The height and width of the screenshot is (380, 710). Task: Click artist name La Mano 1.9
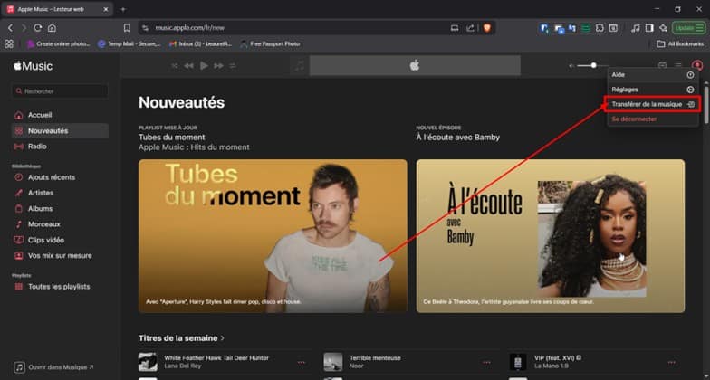[x=551, y=366]
